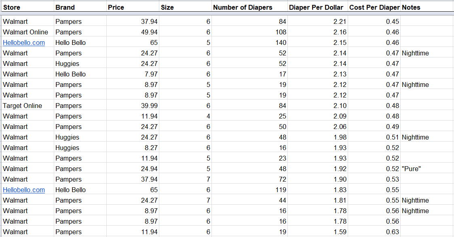Click Hello Bello brand in the 7.97 row
Viewport: 454px width, 237px height.
pyautogui.click(x=71, y=74)
